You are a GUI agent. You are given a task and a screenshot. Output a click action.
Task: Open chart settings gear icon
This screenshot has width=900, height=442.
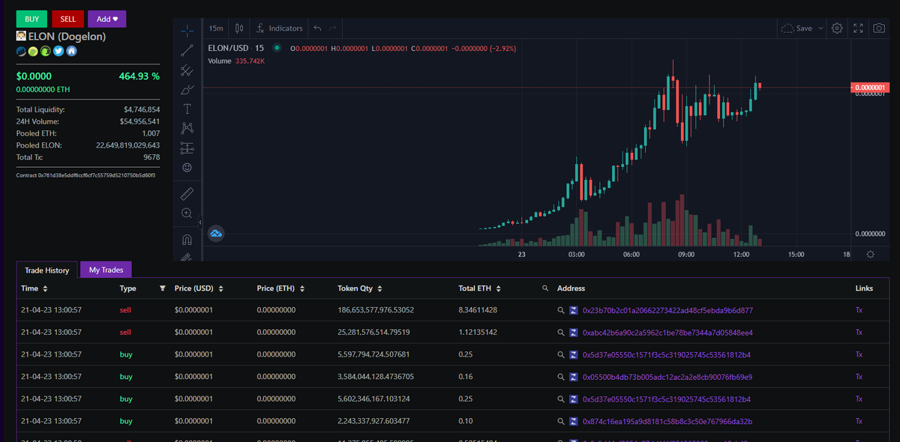point(838,28)
